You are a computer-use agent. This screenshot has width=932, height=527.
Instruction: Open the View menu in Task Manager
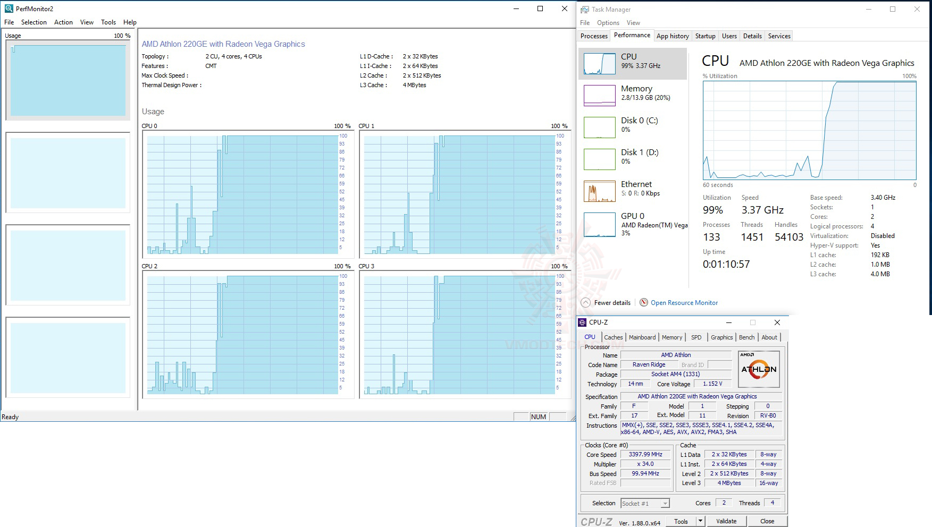[633, 23]
